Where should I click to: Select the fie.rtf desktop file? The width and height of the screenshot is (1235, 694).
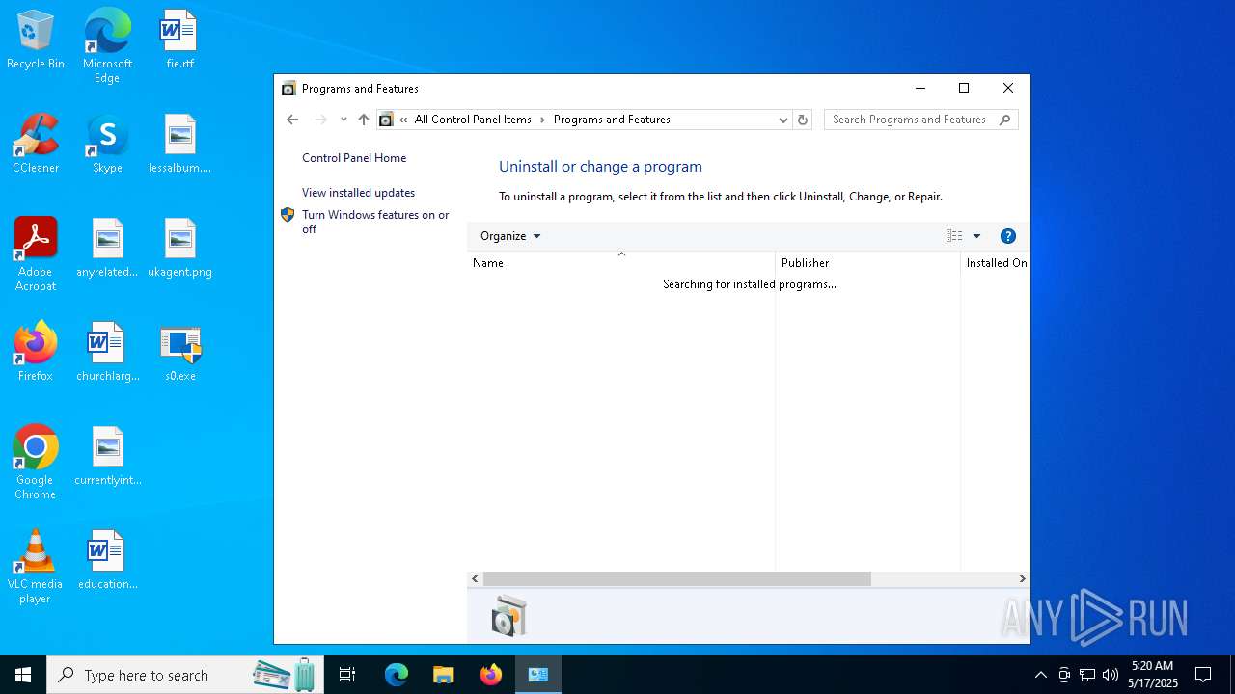(179, 40)
